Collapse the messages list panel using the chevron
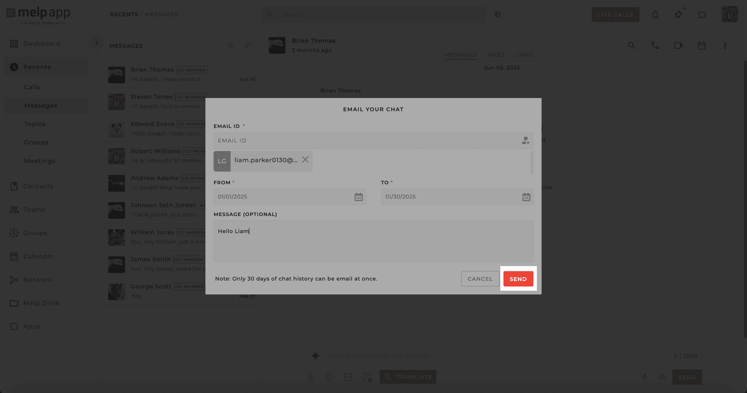747x393 pixels. click(96, 42)
